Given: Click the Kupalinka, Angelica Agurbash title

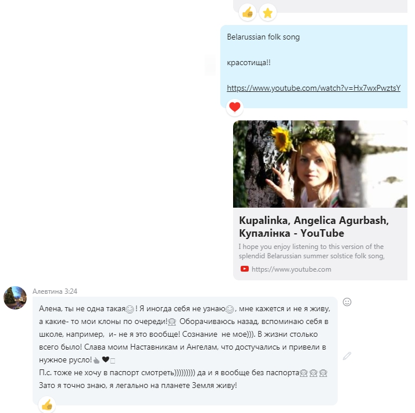Looking at the screenshot, I should coord(314,227).
